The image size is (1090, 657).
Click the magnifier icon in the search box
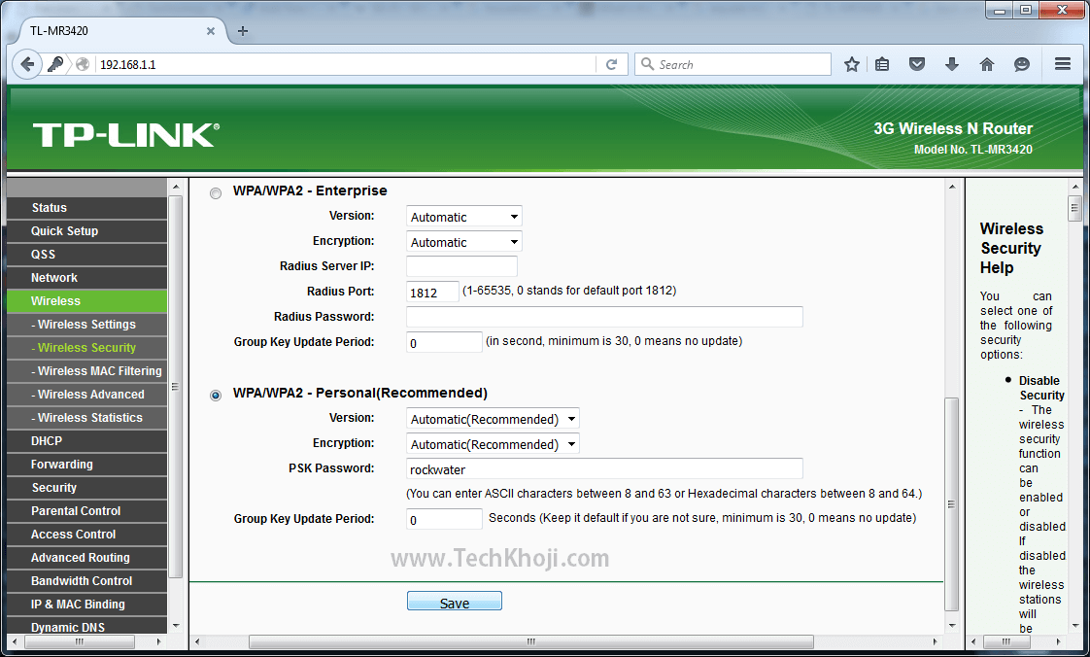pos(647,65)
